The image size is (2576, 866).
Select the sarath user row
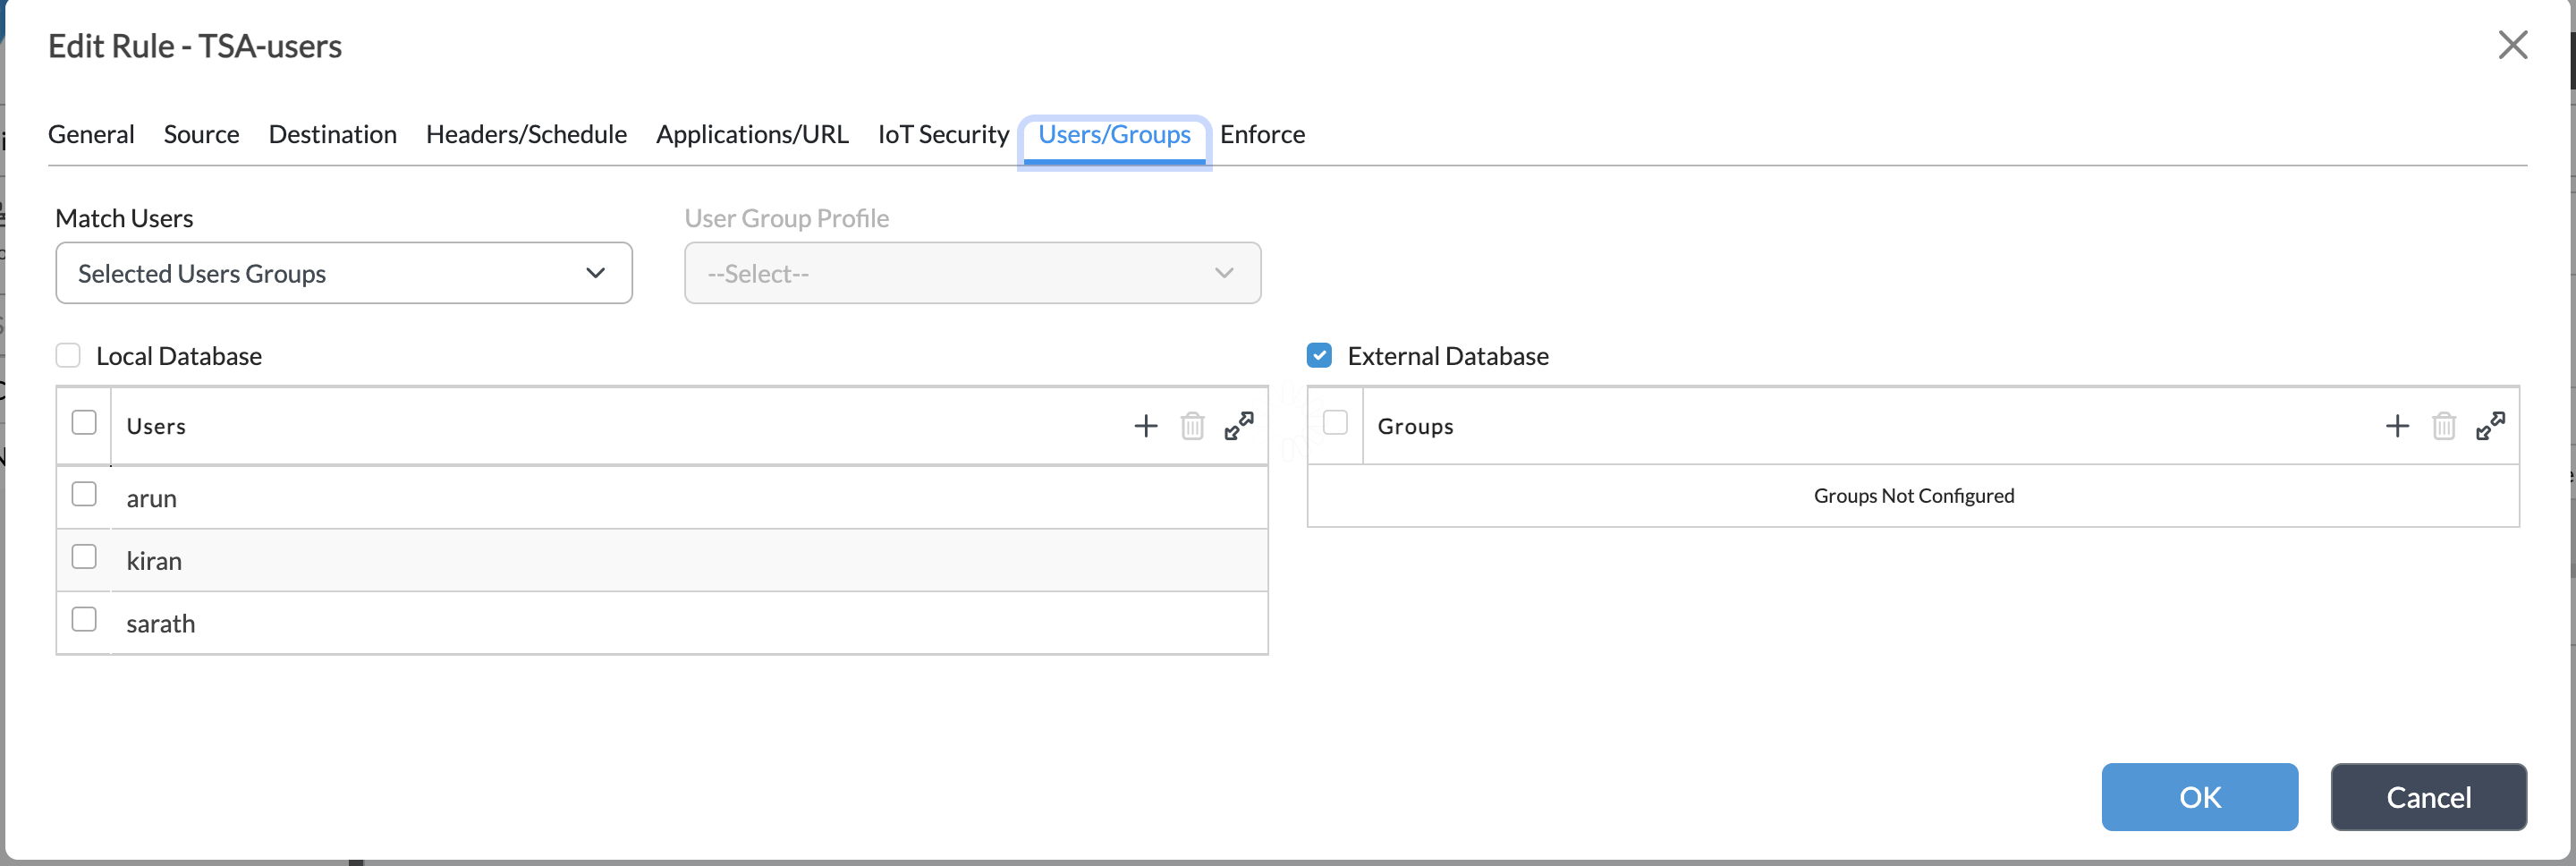point(662,623)
